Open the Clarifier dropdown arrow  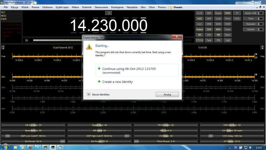coord(261,29)
